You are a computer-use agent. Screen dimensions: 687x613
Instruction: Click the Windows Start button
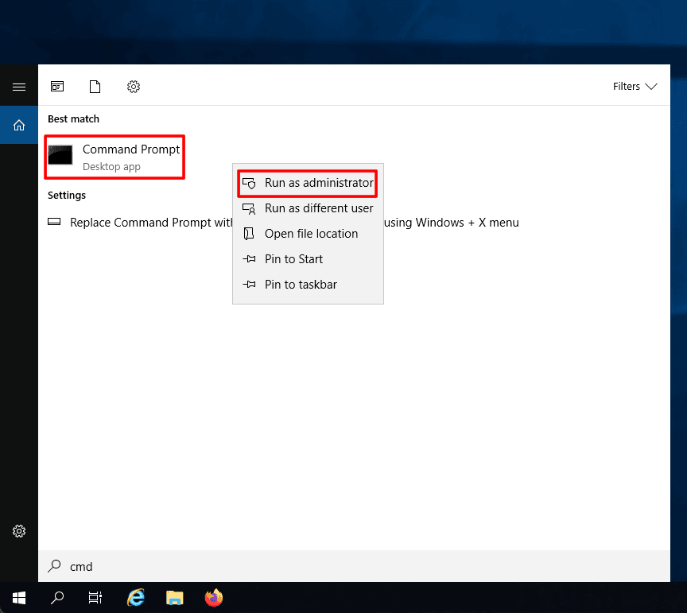point(19,597)
